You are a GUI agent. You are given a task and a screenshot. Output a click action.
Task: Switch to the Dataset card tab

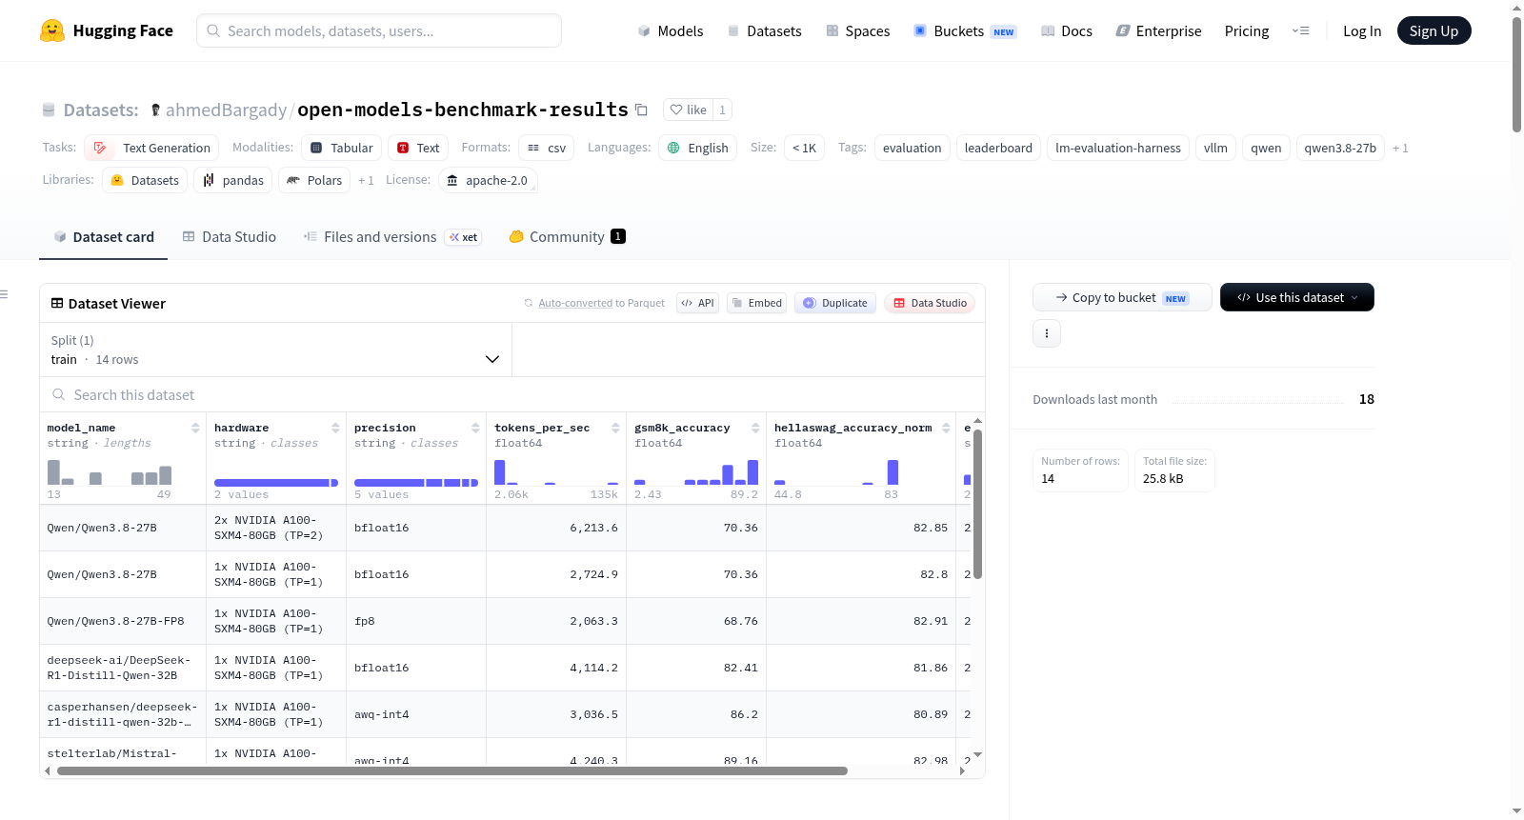point(104,236)
